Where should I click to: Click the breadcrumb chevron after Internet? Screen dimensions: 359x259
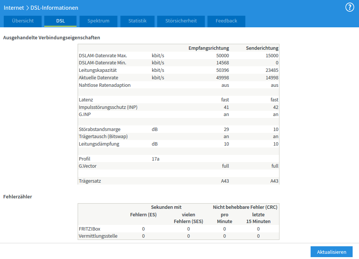pos(28,7)
